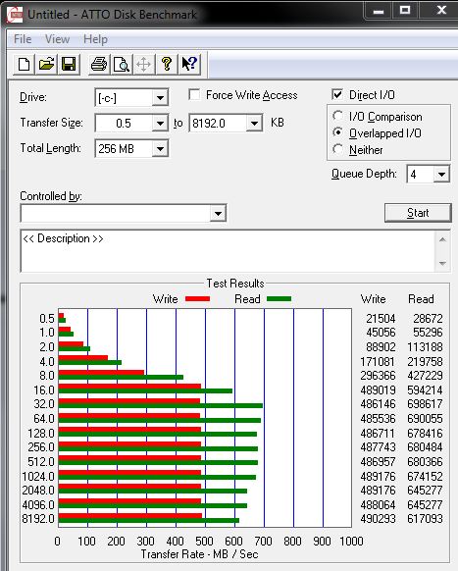Save results with the floppy disk icon
The image size is (458, 571).
point(69,65)
